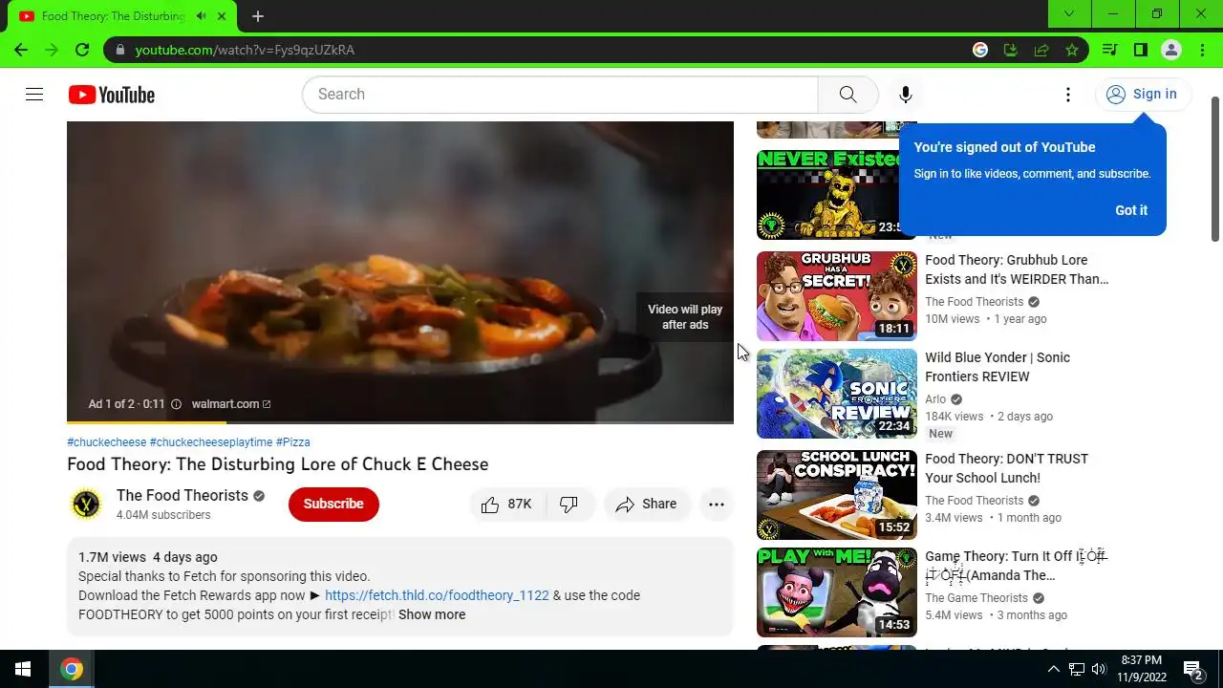The height and width of the screenshot is (688, 1223).
Task: Click Chrome in the taskbar
Action: (72, 669)
